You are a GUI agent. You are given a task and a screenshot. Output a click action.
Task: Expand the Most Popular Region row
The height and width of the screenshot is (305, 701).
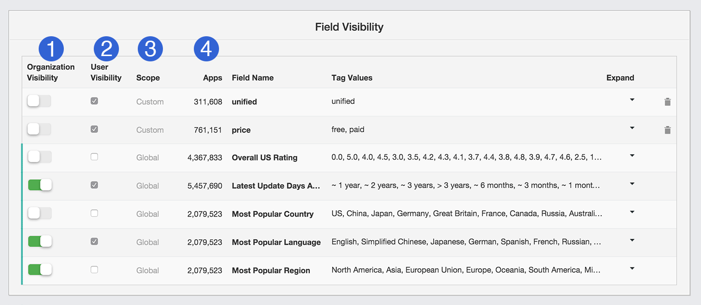click(632, 269)
